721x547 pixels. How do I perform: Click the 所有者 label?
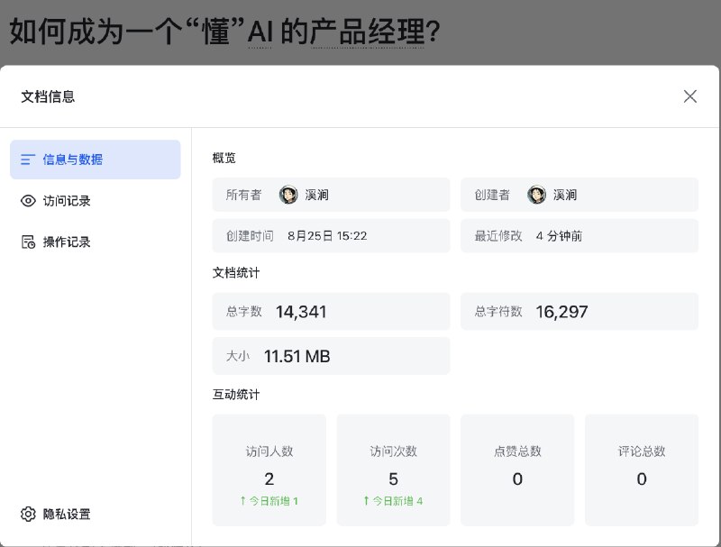pos(243,195)
